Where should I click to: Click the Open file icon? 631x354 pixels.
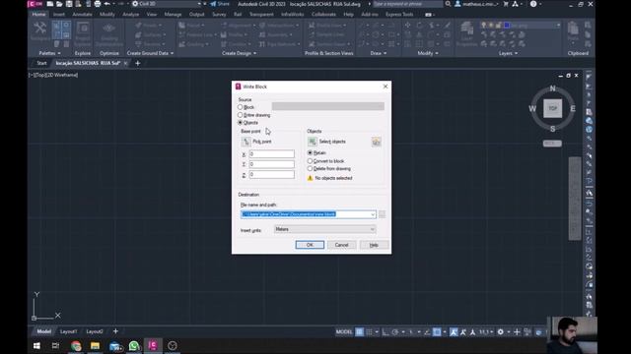(x=59, y=4)
